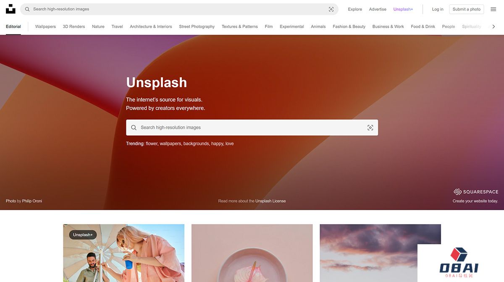
Task: Search trending term wallpapers
Action: (x=171, y=144)
